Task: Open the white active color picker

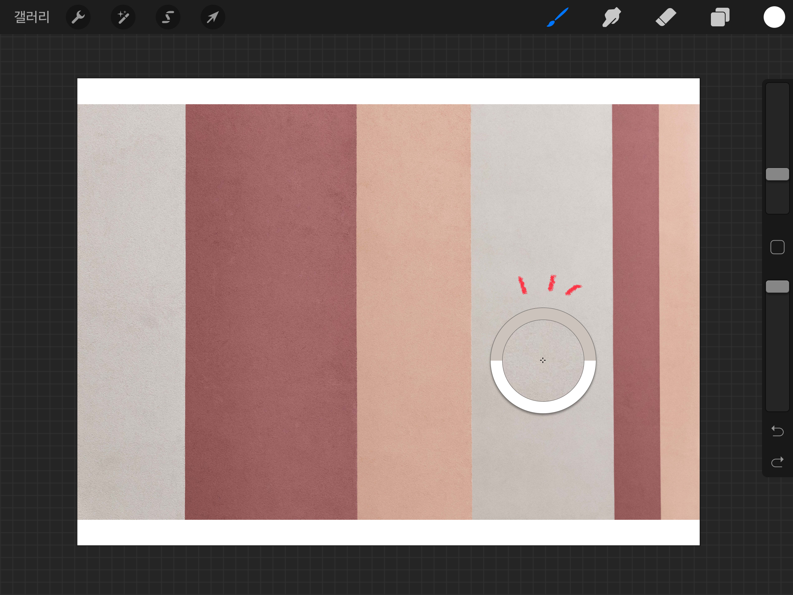Action: (x=774, y=17)
